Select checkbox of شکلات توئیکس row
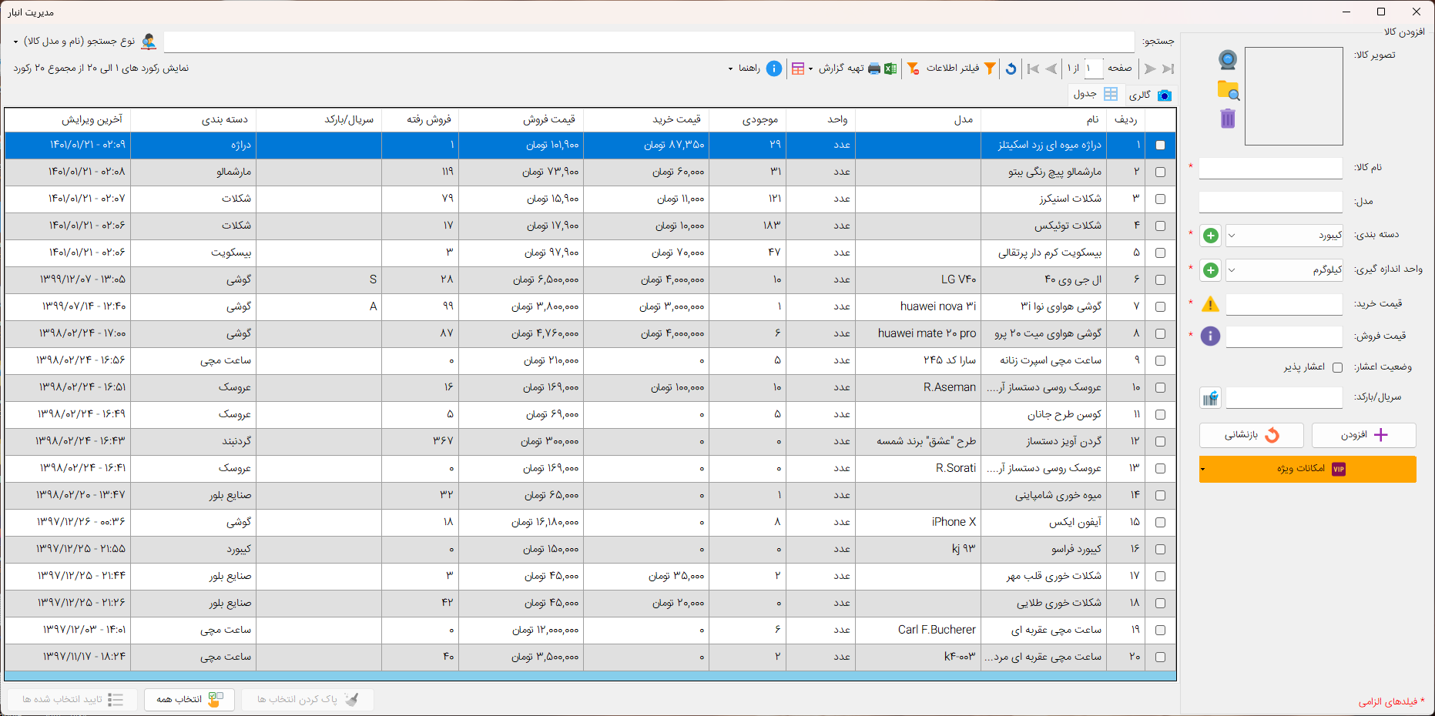Viewport: 1435px width, 716px height. pyautogui.click(x=1160, y=226)
